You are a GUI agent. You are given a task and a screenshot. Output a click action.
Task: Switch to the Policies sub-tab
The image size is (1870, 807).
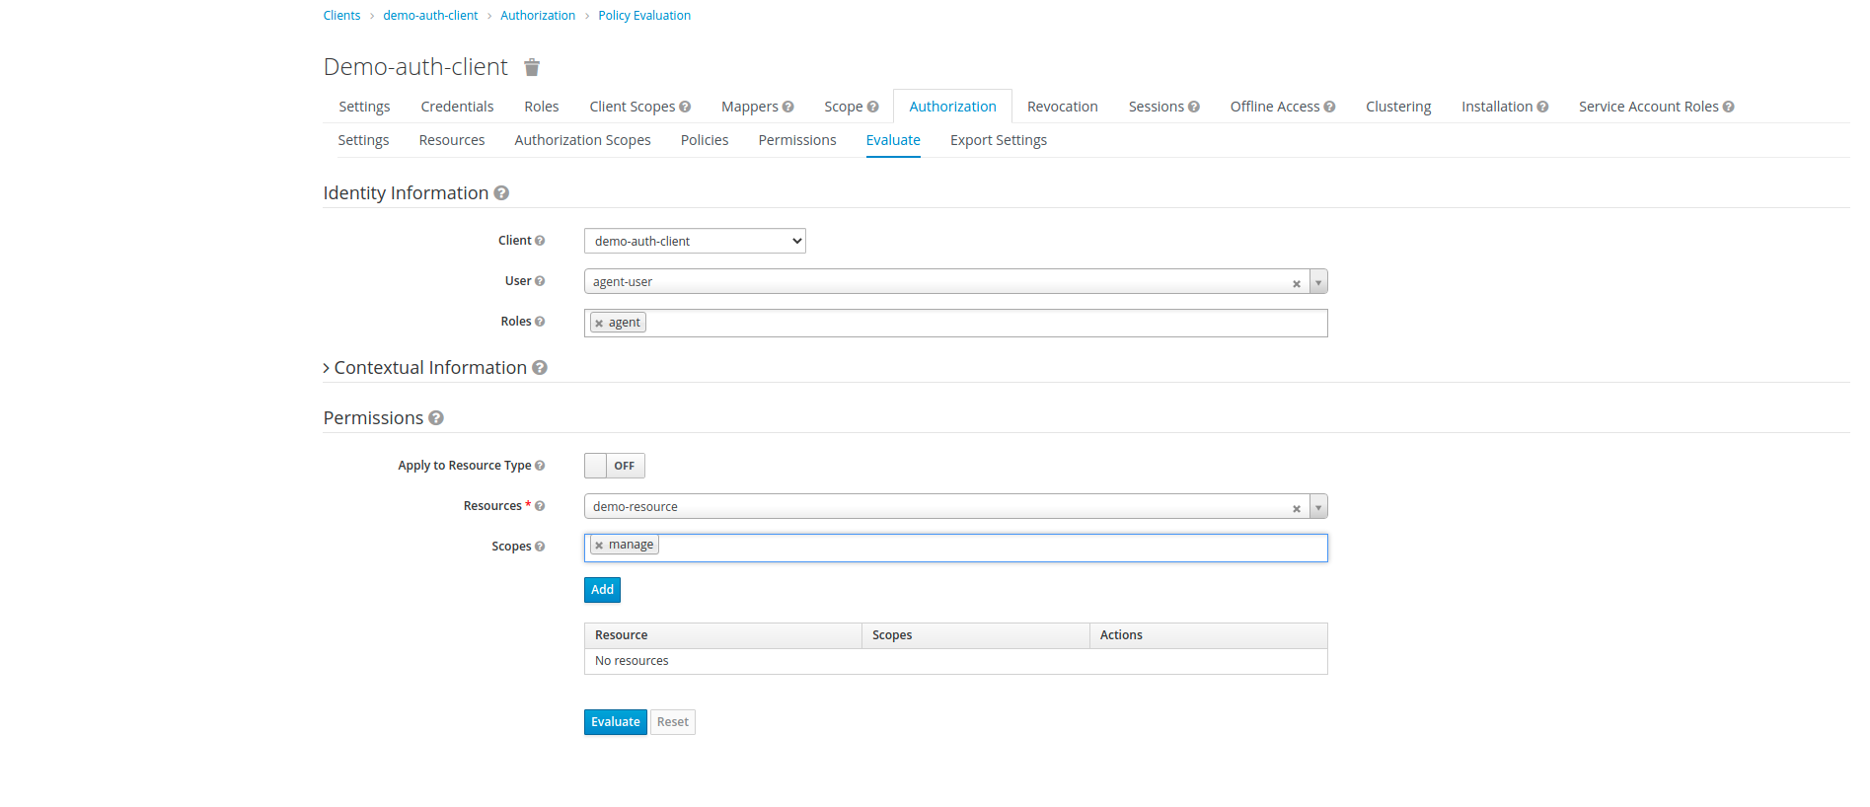(x=704, y=140)
